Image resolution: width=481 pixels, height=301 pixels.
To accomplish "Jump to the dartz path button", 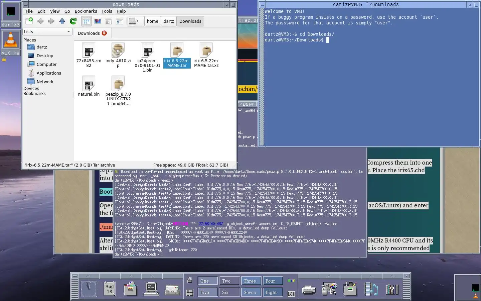I will point(169,21).
